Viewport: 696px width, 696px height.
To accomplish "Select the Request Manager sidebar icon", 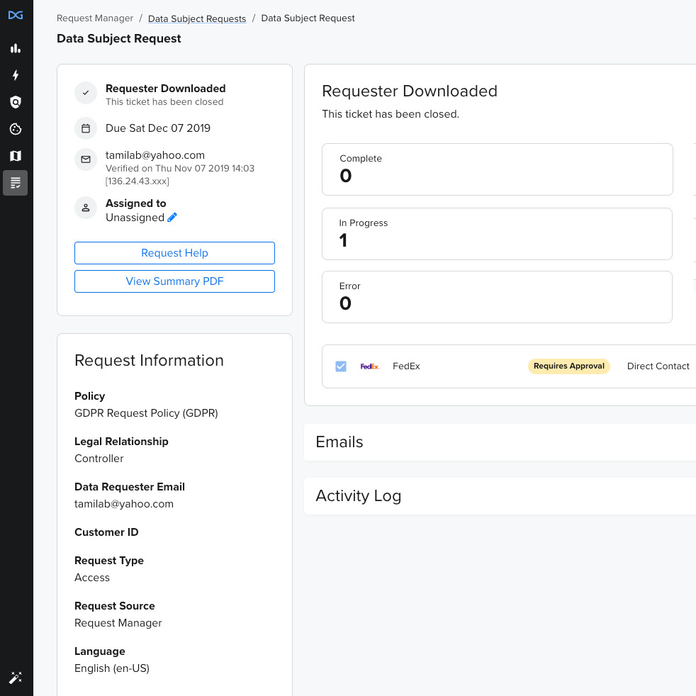I will (x=15, y=183).
